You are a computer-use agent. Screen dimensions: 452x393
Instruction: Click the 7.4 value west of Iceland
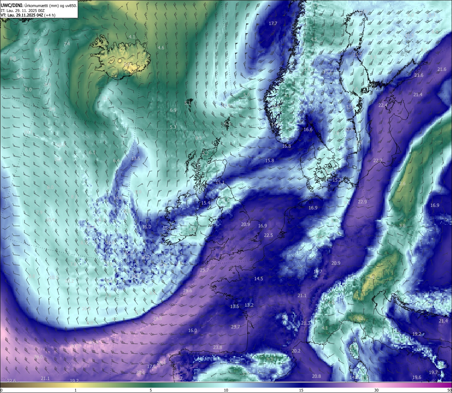(67, 44)
